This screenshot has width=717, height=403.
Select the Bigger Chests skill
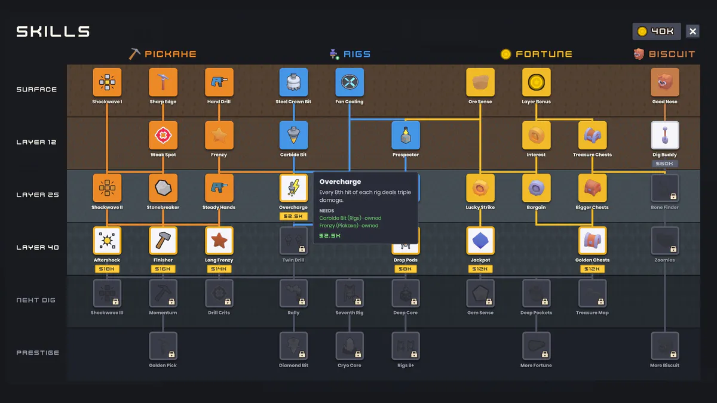[592, 188]
